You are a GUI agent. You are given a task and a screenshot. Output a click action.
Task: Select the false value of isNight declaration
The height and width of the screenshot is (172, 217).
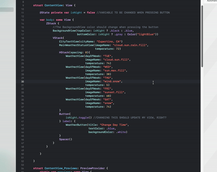91,12
